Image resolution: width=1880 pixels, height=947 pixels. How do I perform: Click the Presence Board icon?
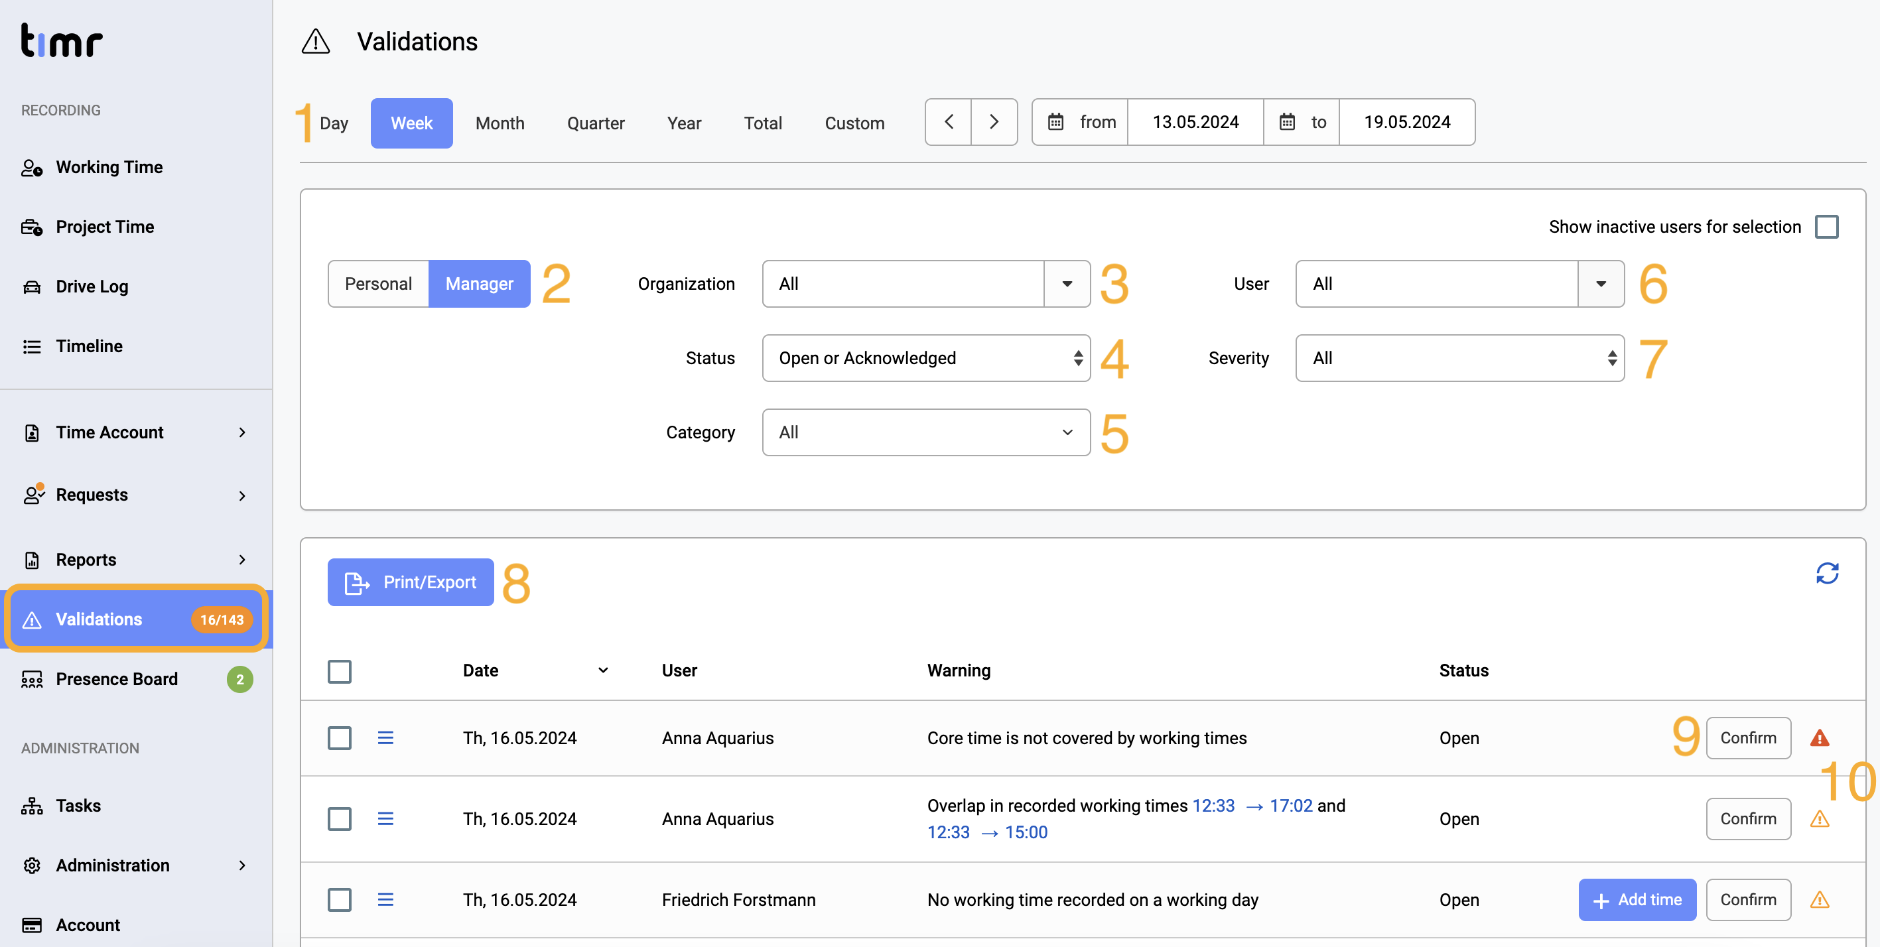(x=32, y=679)
